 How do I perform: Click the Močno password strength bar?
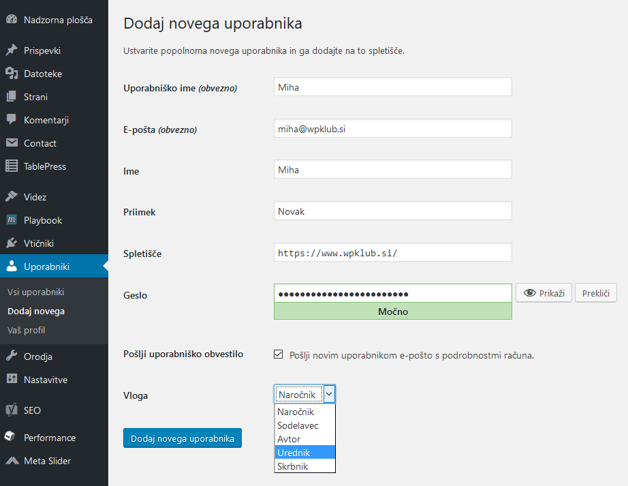(x=392, y=312)
